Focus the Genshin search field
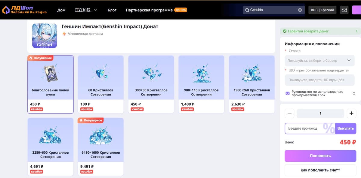Screen dimensions: 361x178 point(273,10)
